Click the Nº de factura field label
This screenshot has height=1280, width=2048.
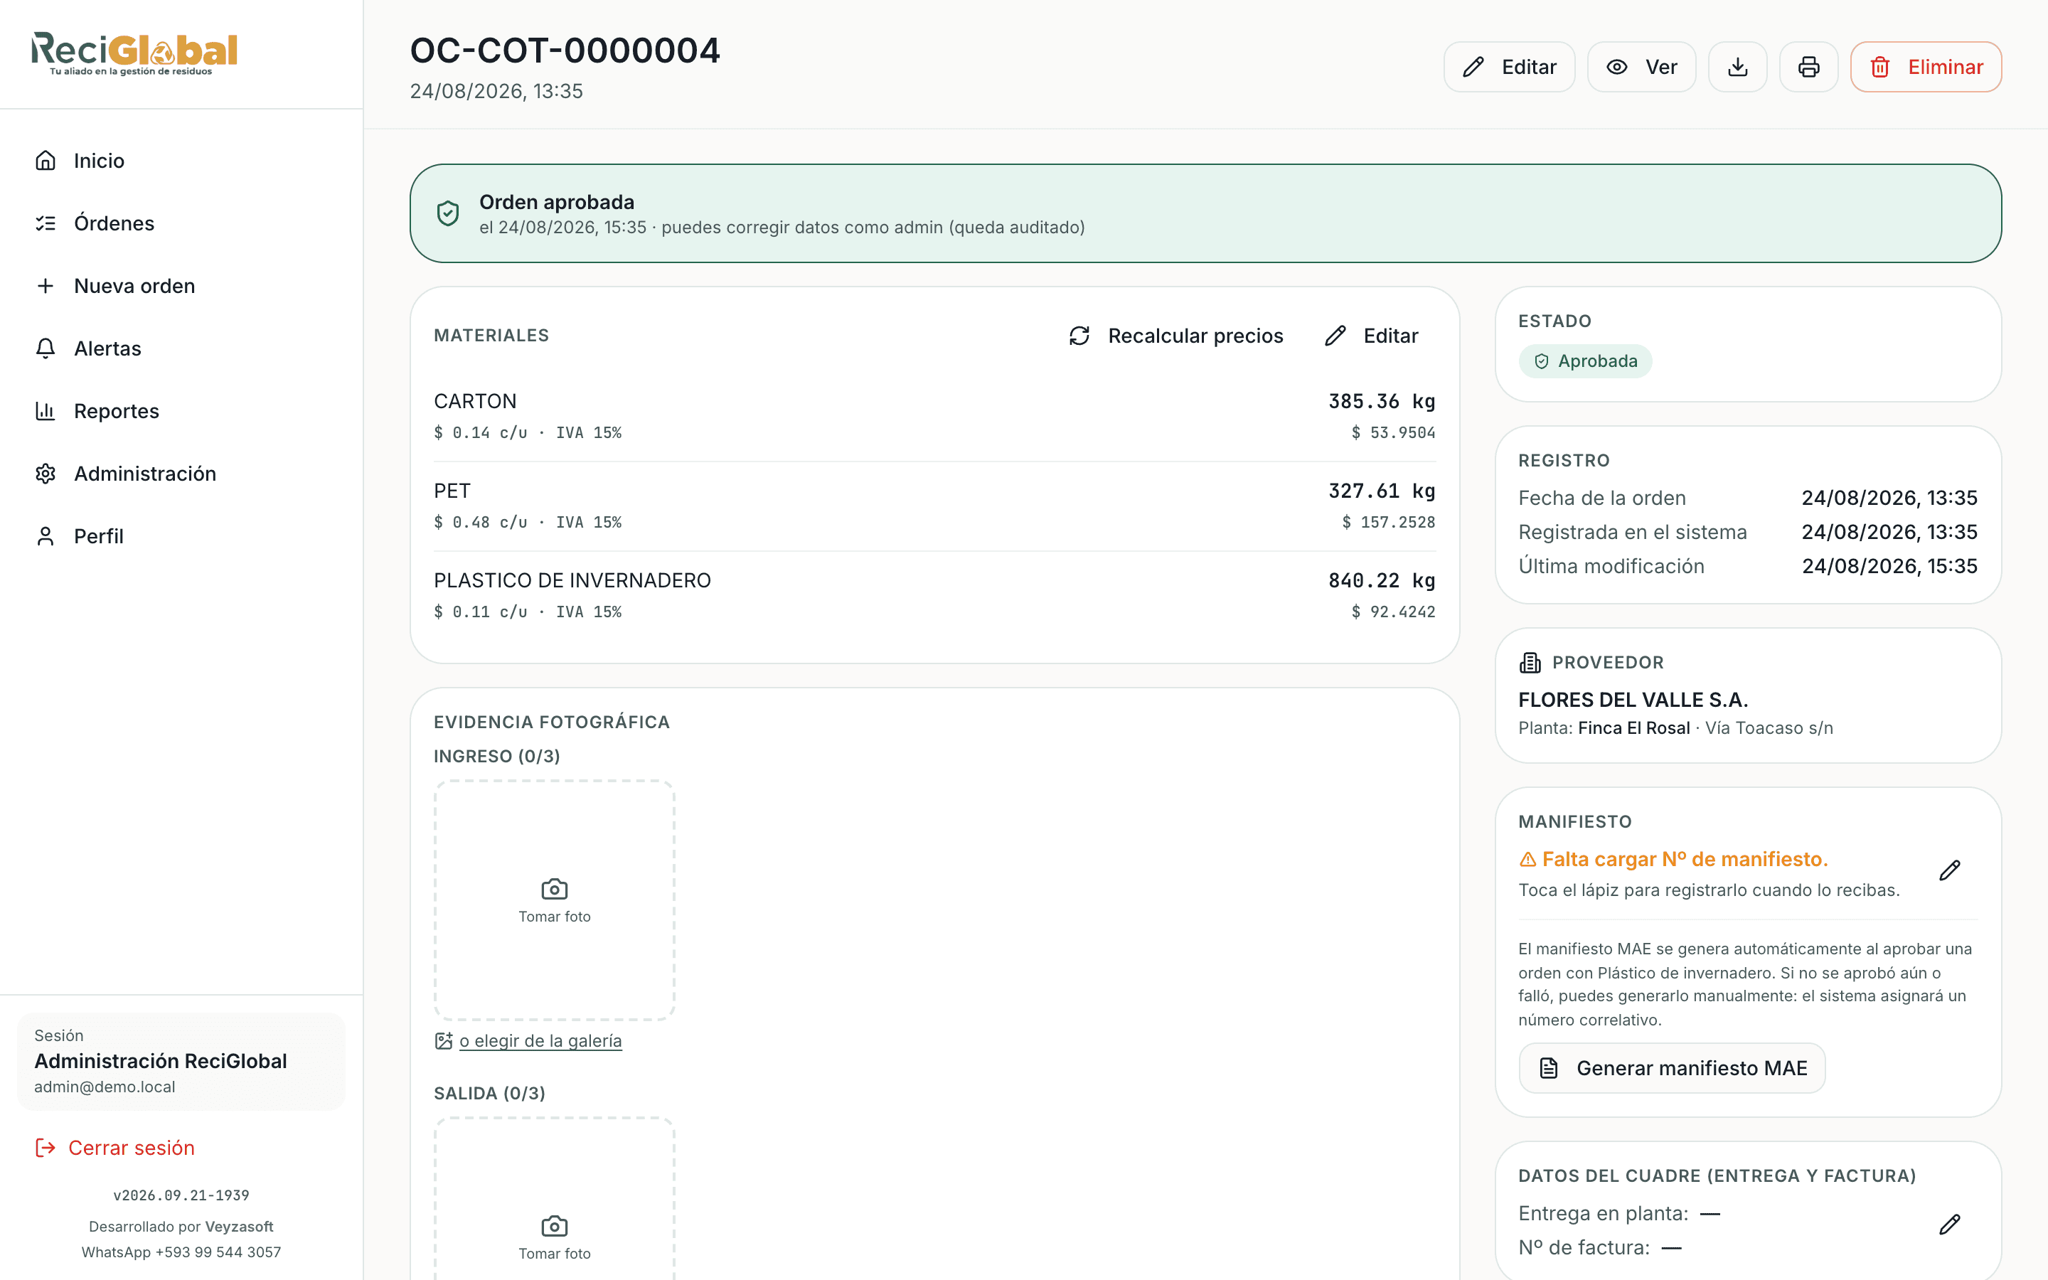(1584, 1248)
